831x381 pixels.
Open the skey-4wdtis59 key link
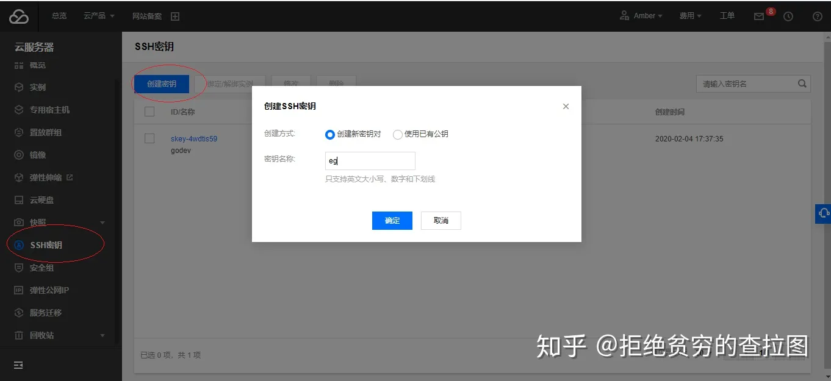coord(194,138)
